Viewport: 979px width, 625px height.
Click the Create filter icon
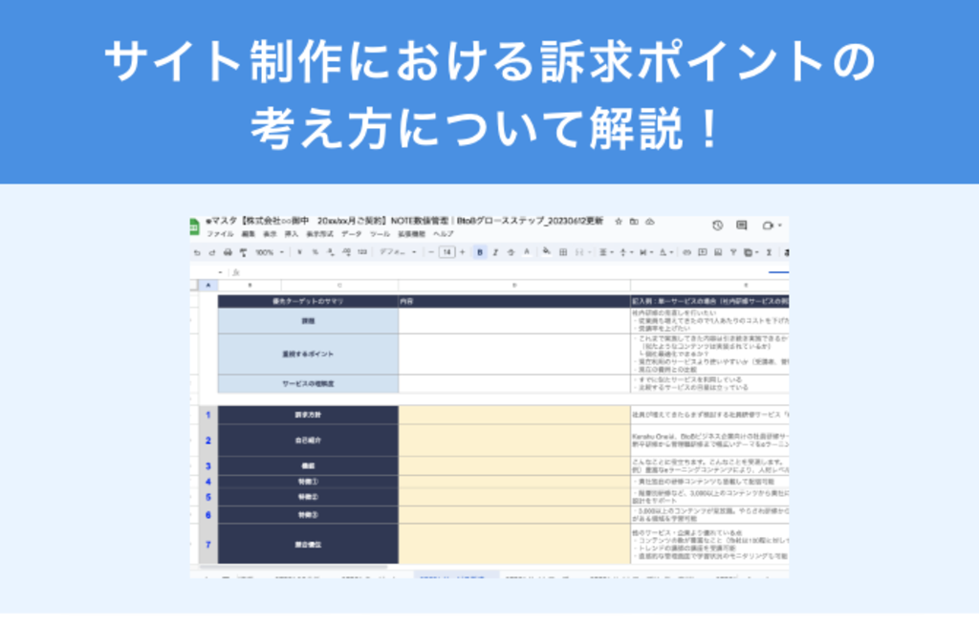(x=733, y=253)
